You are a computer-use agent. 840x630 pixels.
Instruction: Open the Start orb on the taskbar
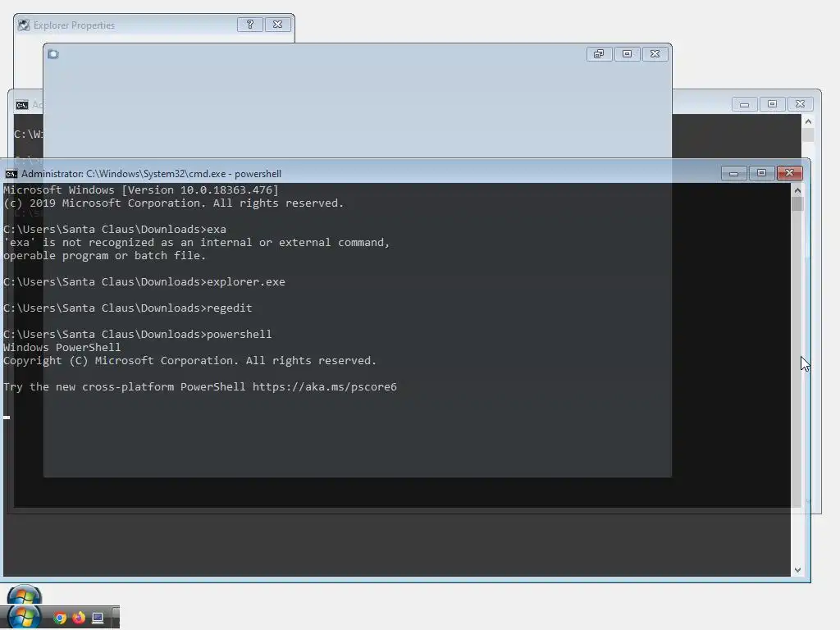pyautogui.click(x=24, y=616)
